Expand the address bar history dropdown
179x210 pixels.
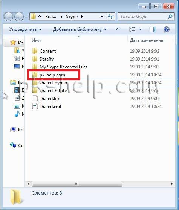pyautogui.click(x=102, y=17)
